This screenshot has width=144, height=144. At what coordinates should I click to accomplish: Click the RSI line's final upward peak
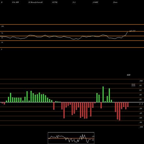click(128, 32)
